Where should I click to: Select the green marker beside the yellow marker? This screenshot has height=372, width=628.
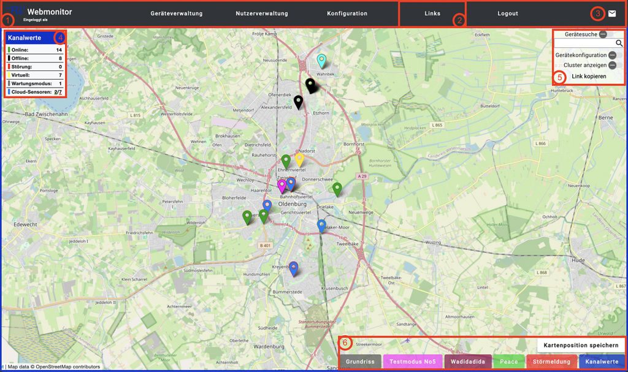(x=286, y=162)
